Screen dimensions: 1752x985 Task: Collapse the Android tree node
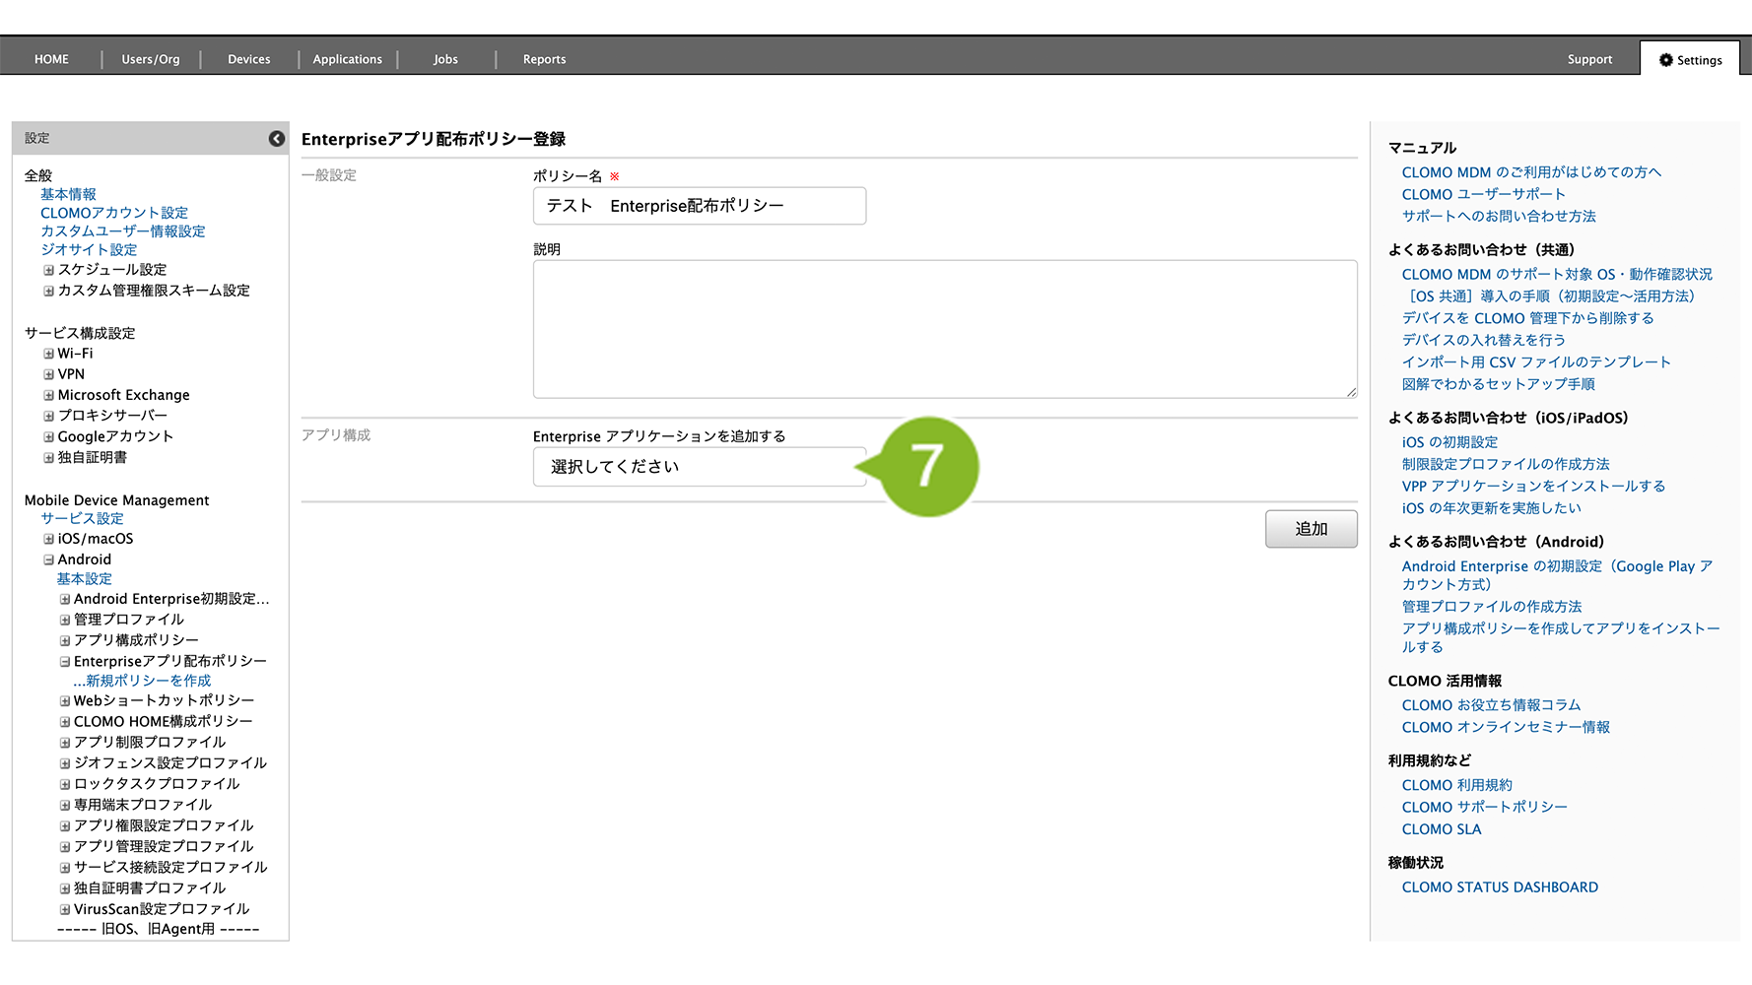coord(48,559)
